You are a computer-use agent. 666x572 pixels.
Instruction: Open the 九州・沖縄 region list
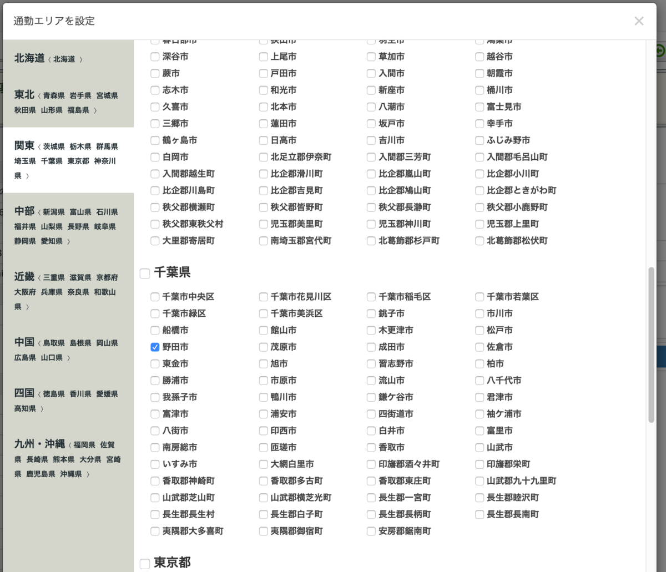(x=67, y=459)
